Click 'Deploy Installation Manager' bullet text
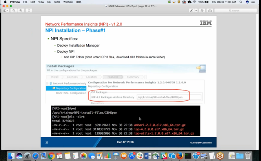 click(78, 46)
